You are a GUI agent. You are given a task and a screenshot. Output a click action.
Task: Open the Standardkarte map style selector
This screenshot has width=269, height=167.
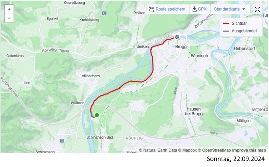230,9
